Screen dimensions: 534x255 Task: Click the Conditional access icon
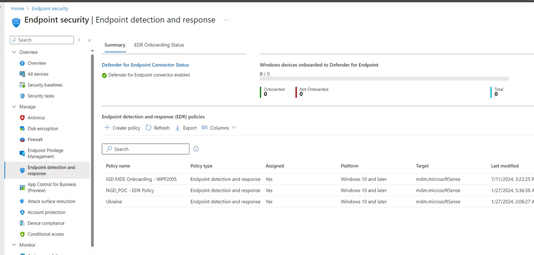23,234
